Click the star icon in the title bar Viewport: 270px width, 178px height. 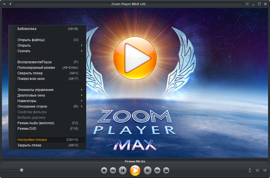point(10,4)
